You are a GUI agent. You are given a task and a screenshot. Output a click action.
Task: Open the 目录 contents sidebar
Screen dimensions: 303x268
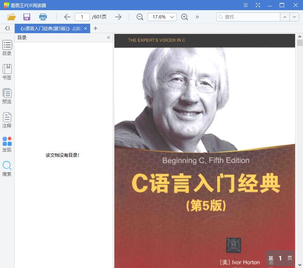pyautogui.click(x=7, y=48)
